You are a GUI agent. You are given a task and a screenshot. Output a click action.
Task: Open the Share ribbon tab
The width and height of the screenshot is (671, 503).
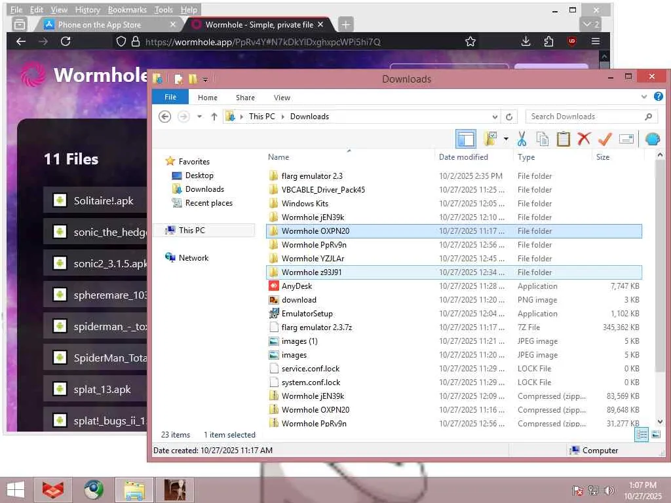point(245,98)
